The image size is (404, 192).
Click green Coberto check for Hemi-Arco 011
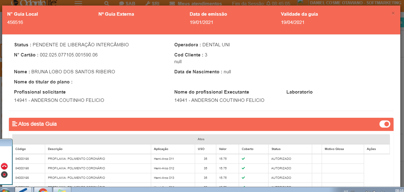point(243,159)
